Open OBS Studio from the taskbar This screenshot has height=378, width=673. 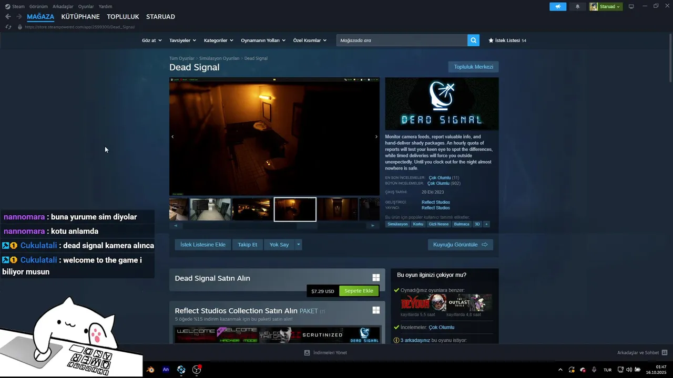(197, 370)
